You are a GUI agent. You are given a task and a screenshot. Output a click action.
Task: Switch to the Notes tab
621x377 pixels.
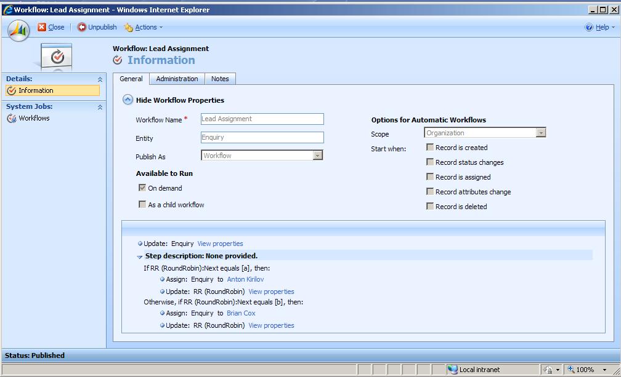click(x=220, y=79)
